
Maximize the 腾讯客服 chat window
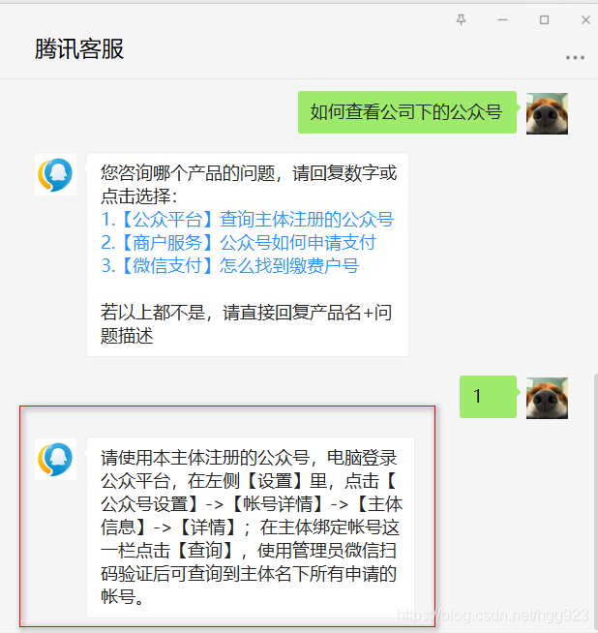[544, 19]
